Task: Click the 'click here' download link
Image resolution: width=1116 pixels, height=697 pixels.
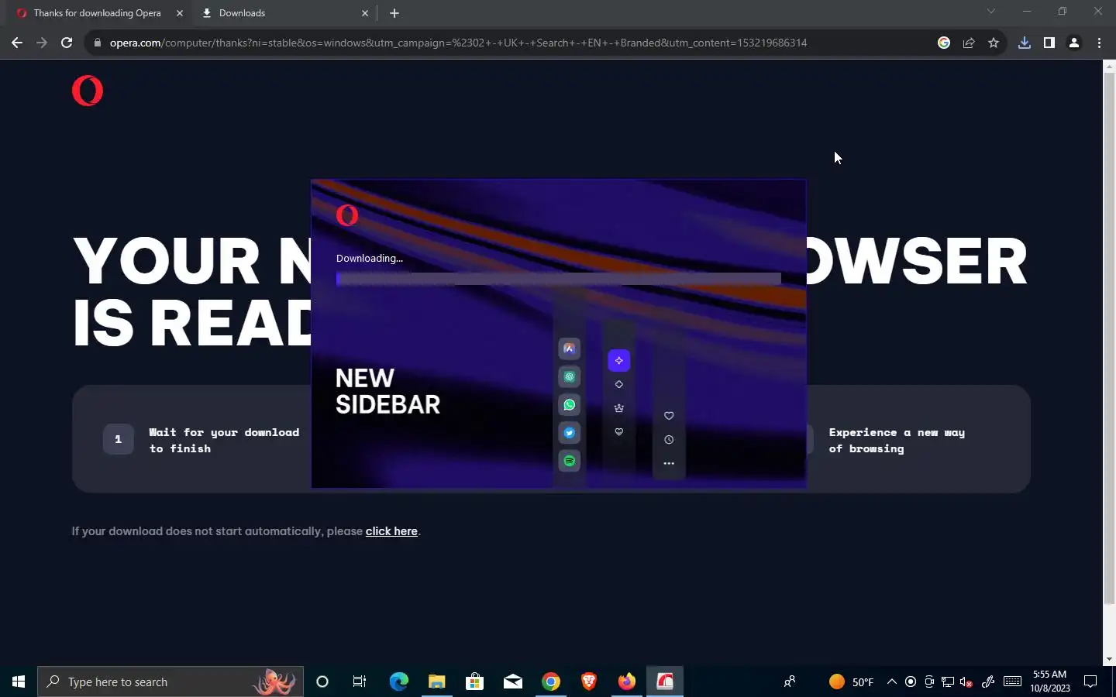Action: coord(391,531)
